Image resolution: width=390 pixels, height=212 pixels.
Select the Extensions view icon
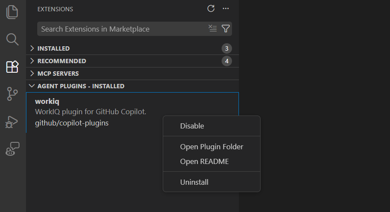coord(12,67)
